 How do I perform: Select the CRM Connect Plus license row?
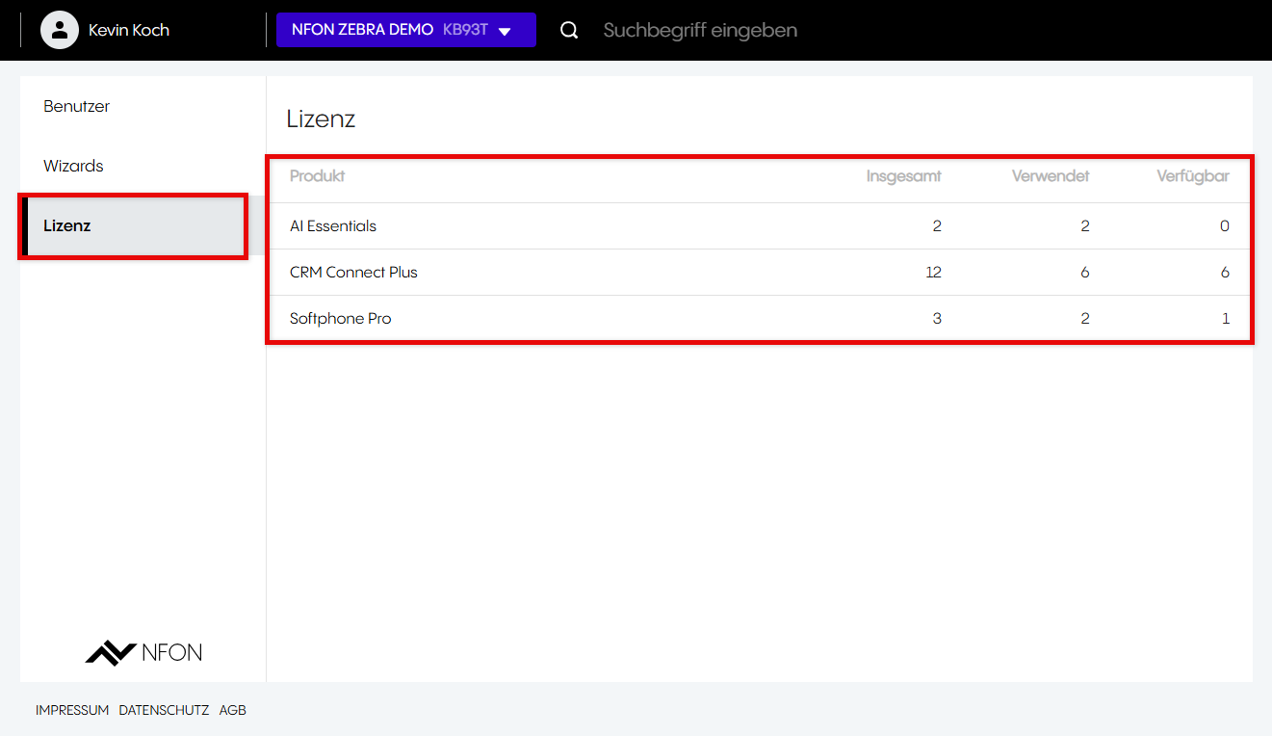[x=353, y=273]
